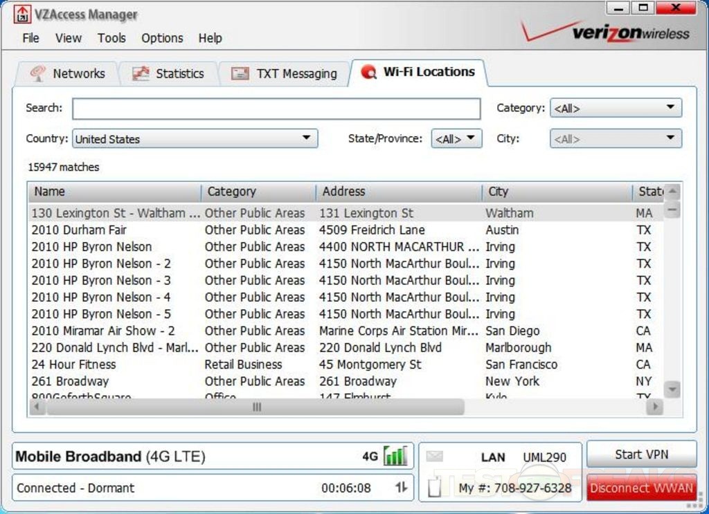Image resolution: width=709 pixels, height=514 pixels.
Task: Open the Options menu
Action: tap(162, 38)
